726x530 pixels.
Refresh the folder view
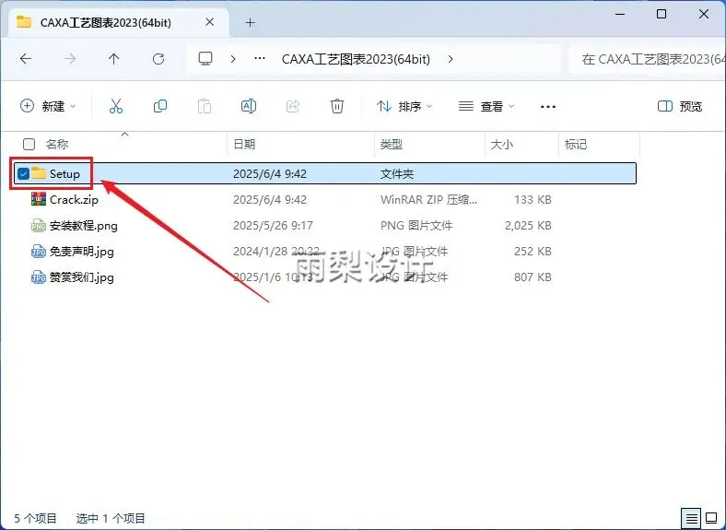click(158, 59)
